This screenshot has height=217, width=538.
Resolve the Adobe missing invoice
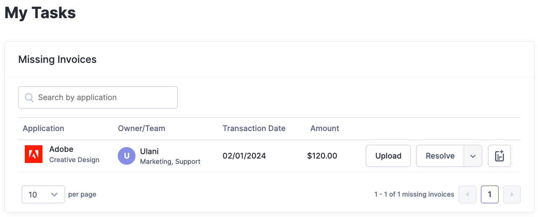[x=440, y=156]
